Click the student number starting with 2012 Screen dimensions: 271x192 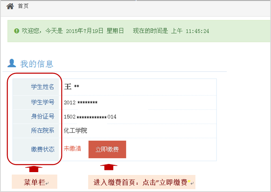click(x=80, y=102)
